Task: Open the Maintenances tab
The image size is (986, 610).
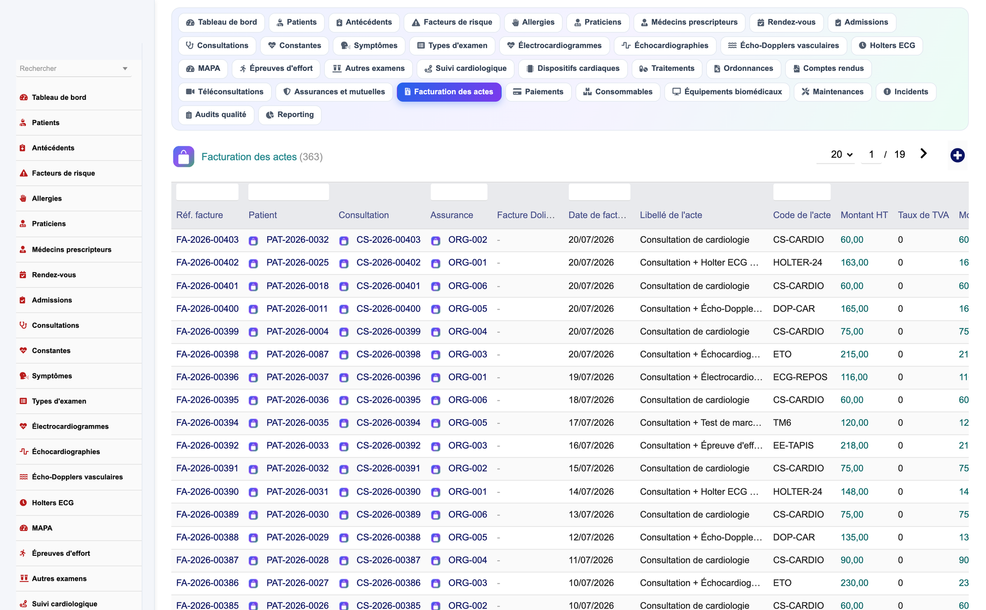Action: tap(832, 92)
